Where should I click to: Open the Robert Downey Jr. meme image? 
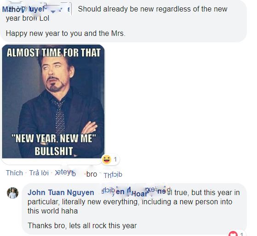pos(53,101)
